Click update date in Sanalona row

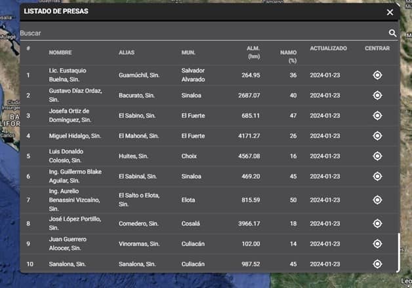coord(325,264)
